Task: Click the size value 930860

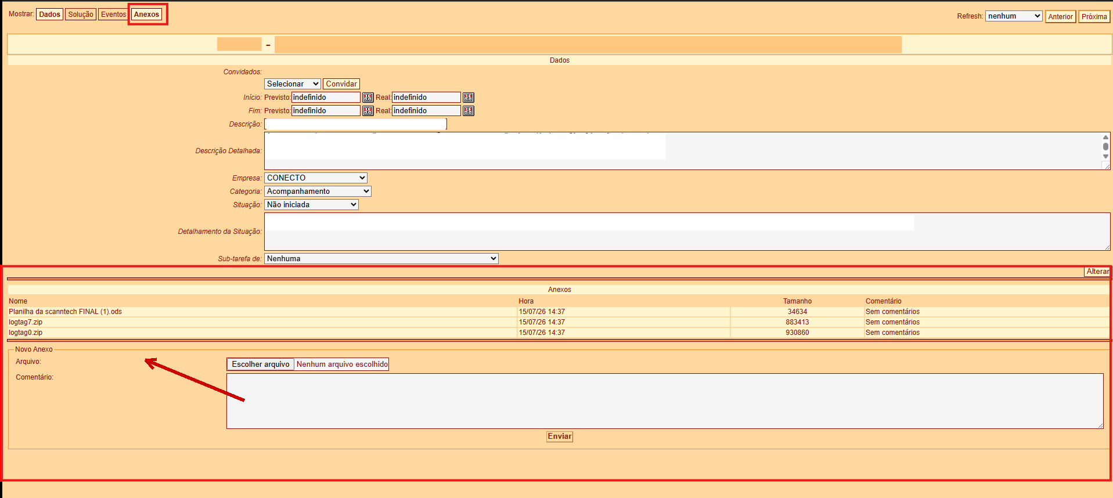Action: tap(797, 333)
